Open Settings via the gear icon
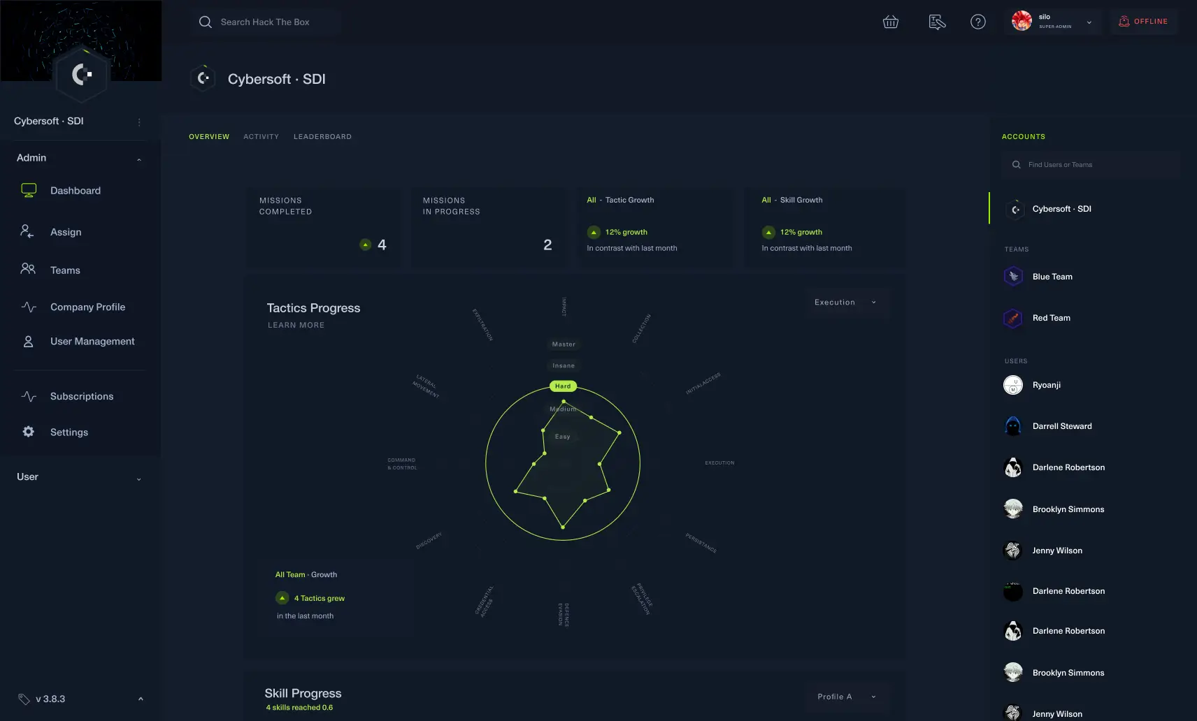 pos(28,432)
